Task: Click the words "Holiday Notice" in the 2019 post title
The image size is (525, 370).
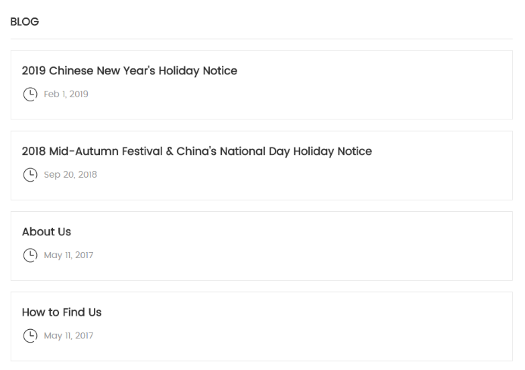Action: tap(197, 71)
